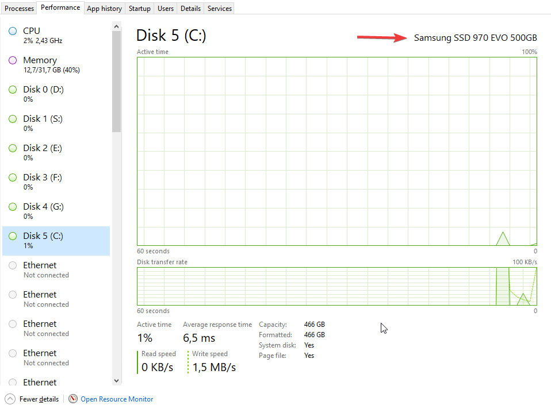Open the Services tab
The image size is (551, 413).
click(x=220, y=9)
